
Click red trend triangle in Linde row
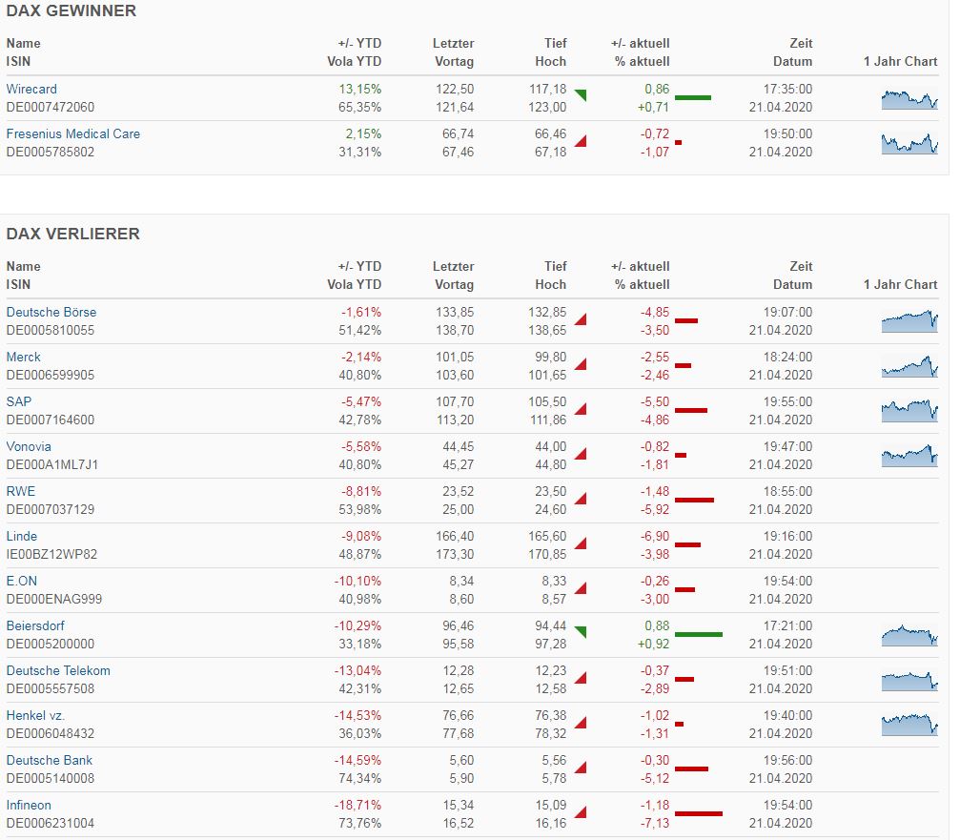[582, 543]
